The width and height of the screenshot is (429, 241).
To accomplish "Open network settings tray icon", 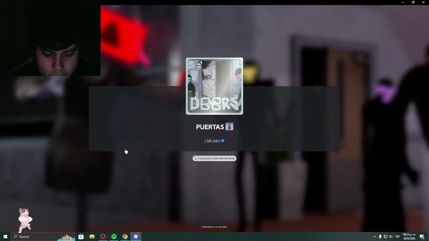I will [385, 237].
